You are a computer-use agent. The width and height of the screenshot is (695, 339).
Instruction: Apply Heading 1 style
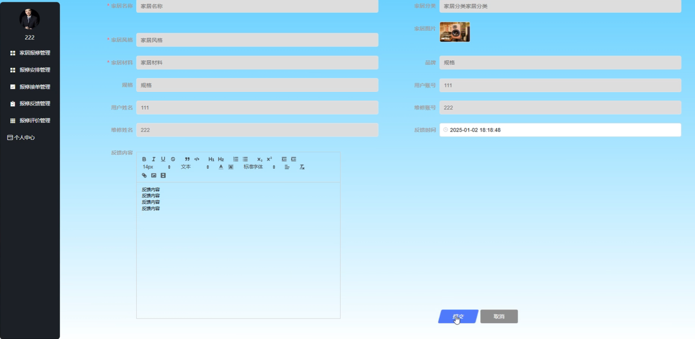(211, 159)
